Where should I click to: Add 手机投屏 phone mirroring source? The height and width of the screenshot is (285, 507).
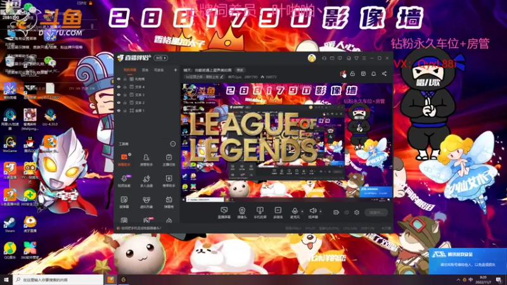(260, 213)
